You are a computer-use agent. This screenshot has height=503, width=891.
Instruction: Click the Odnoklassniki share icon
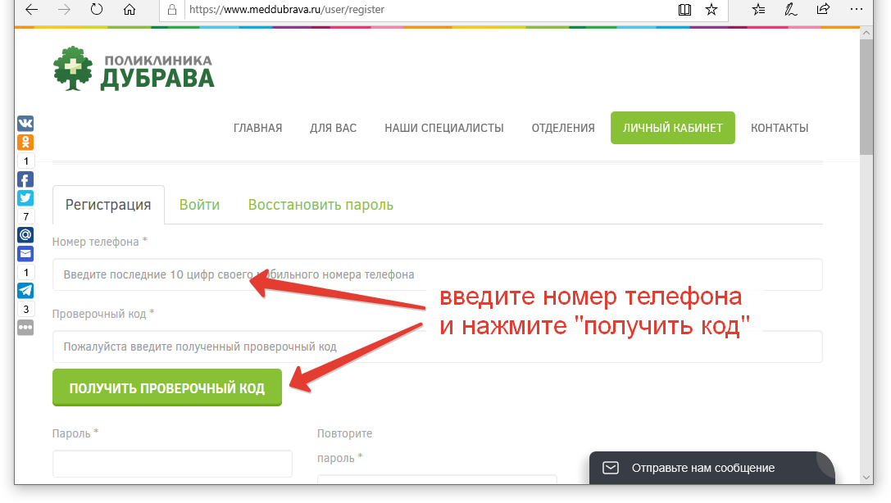coord(25,142)
